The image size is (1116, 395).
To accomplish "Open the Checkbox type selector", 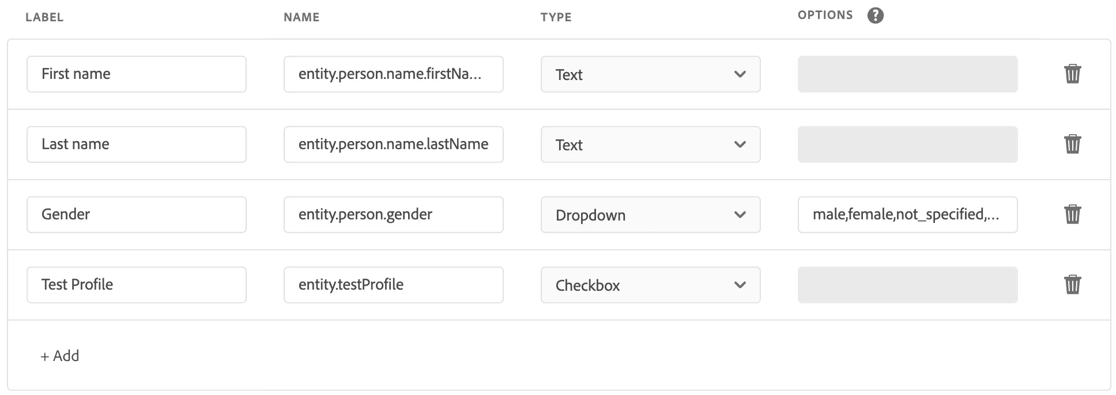I will (650, 285).
